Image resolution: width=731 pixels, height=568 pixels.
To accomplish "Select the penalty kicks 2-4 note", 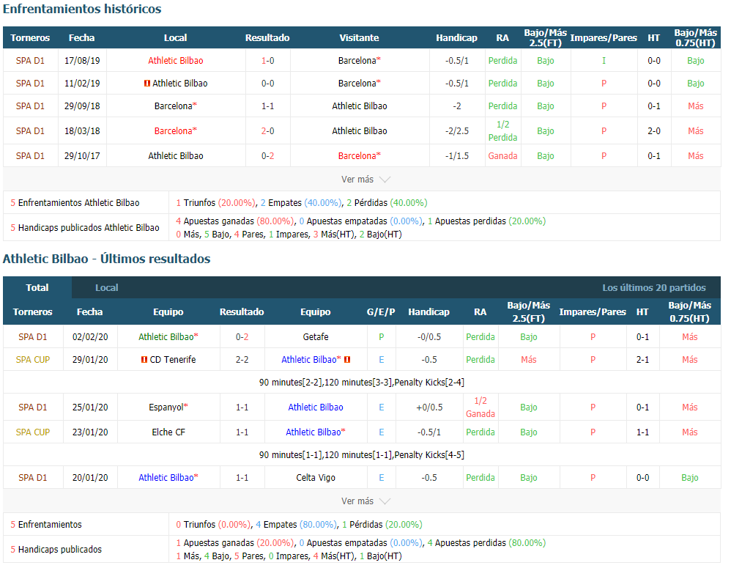I will 429,383.
